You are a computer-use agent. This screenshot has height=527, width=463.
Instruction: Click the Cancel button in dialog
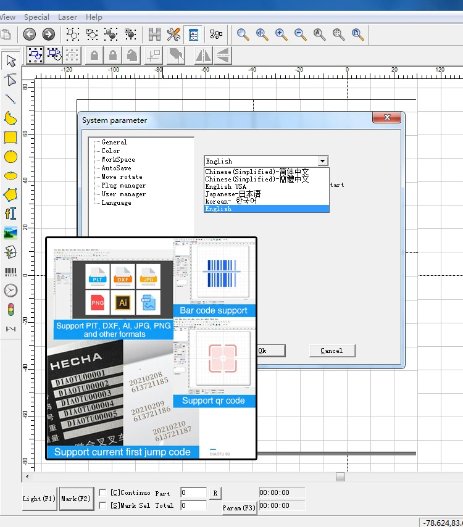332,351
